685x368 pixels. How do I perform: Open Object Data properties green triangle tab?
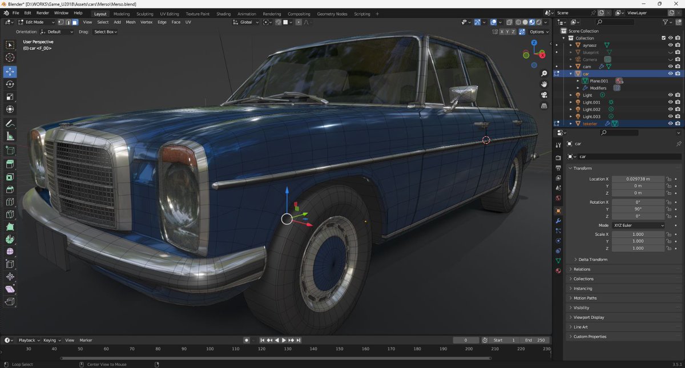point(558,261)
